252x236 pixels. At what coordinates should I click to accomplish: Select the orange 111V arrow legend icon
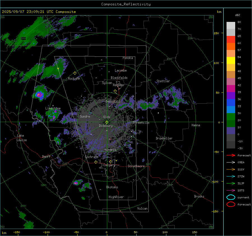231,169
